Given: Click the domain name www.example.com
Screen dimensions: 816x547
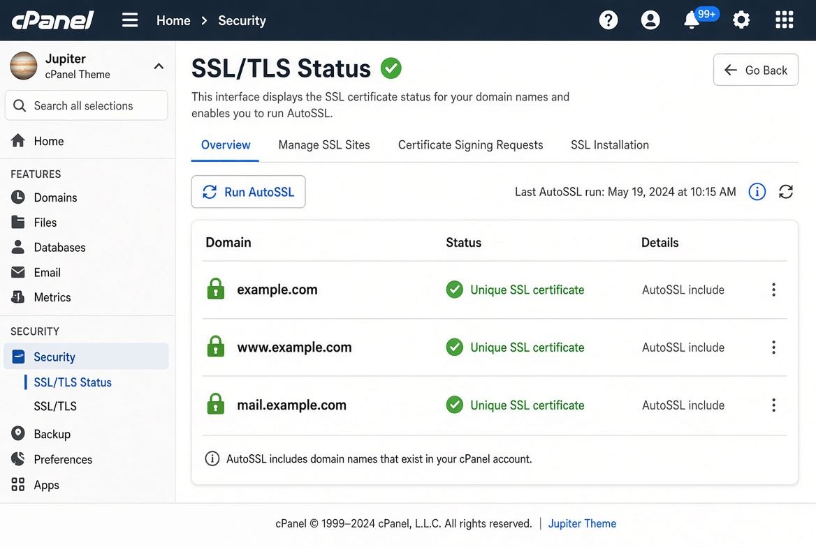Looking at the screenshot, I should pyautogui.click(x=294, y=347).
